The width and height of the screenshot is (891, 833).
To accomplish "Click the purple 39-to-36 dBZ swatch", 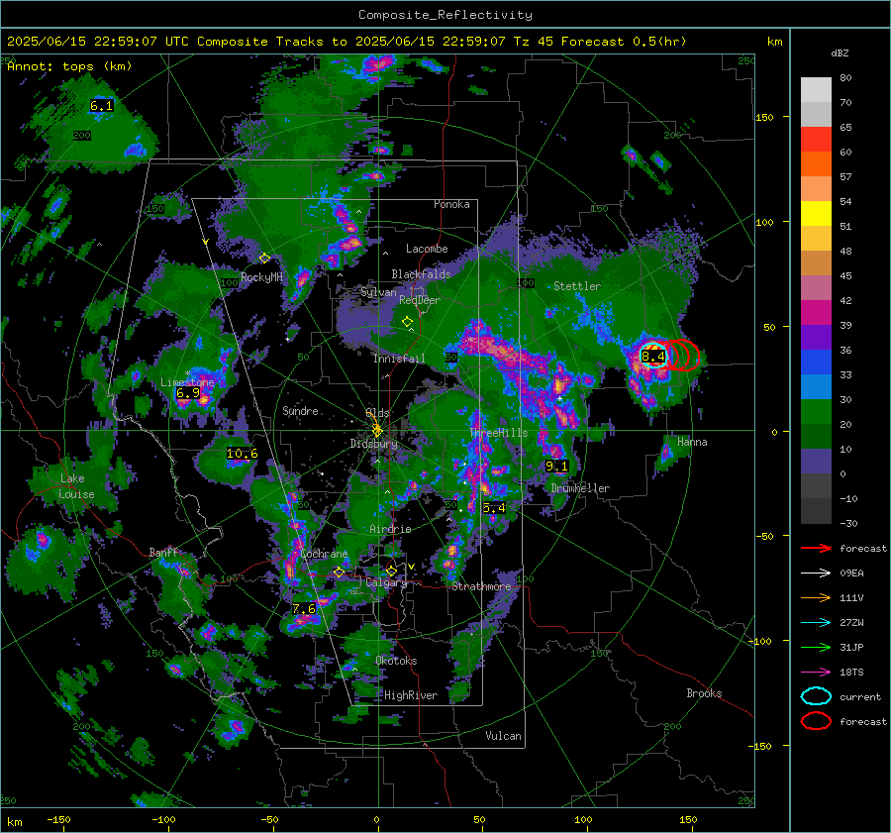I will pyautogui.click(x=816, y=337).
